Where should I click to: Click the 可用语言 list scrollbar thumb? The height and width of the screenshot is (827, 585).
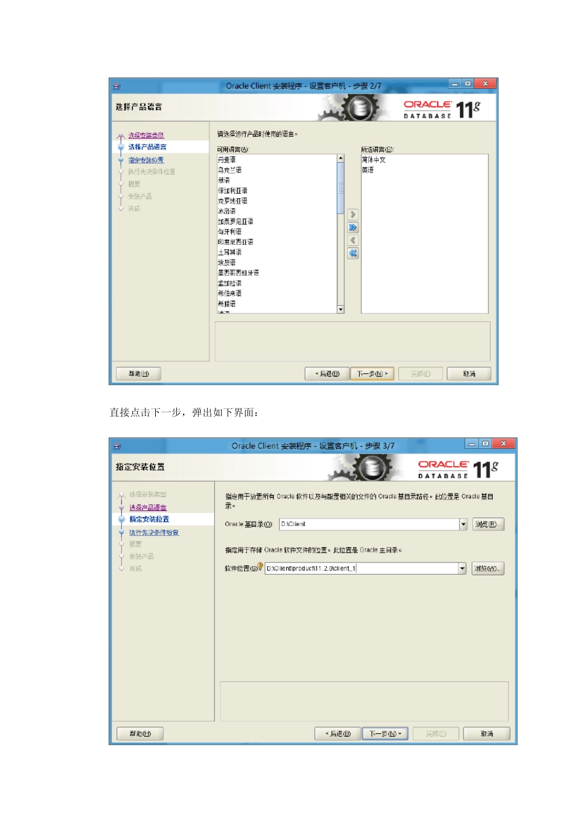(x=341, y=188)
